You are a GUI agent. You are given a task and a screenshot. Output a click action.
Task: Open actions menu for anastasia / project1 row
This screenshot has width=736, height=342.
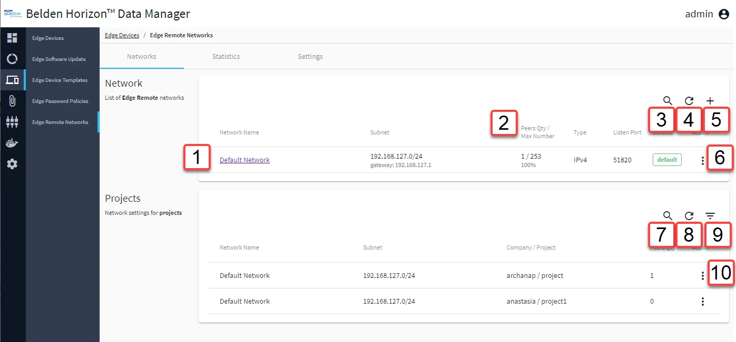click(x=703, y=302)
